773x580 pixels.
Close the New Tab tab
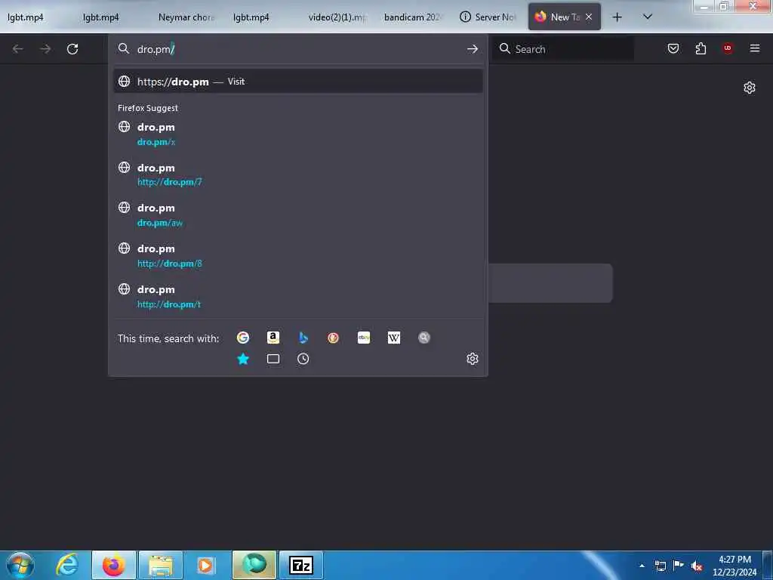589,17
